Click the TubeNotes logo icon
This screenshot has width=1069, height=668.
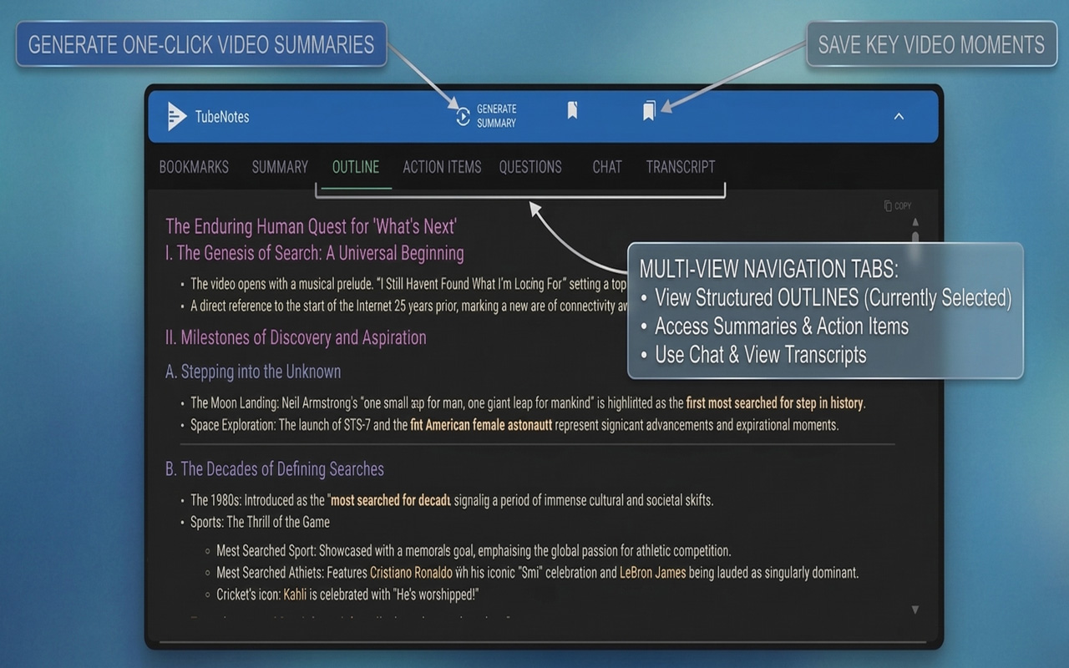pos(176,116)
